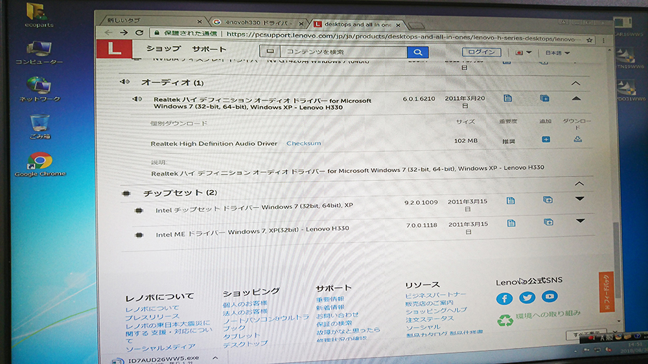Open the サポート menu in the header
The image size is (648, 364).
(x=209, y=49)
